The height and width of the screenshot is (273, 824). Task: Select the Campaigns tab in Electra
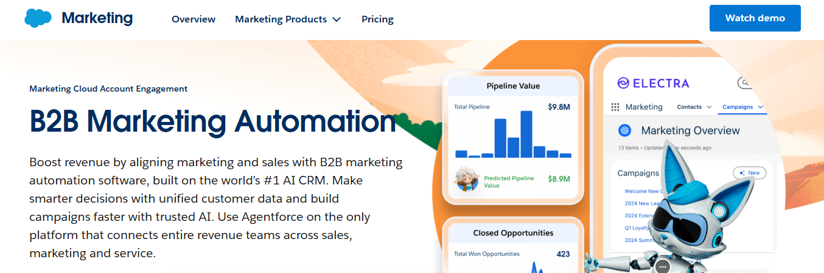point(738,107)
